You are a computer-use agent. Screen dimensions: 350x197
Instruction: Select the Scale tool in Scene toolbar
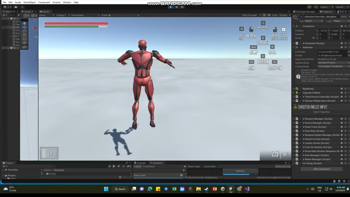pyautogui.click(x=24, y=35)
